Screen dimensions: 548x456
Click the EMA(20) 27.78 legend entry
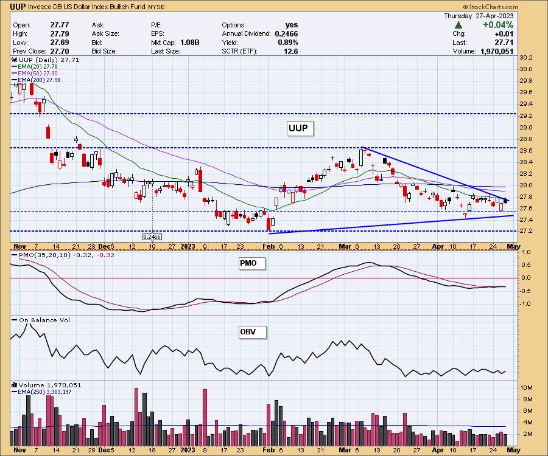pyautogui.click(x=35, y=67)
